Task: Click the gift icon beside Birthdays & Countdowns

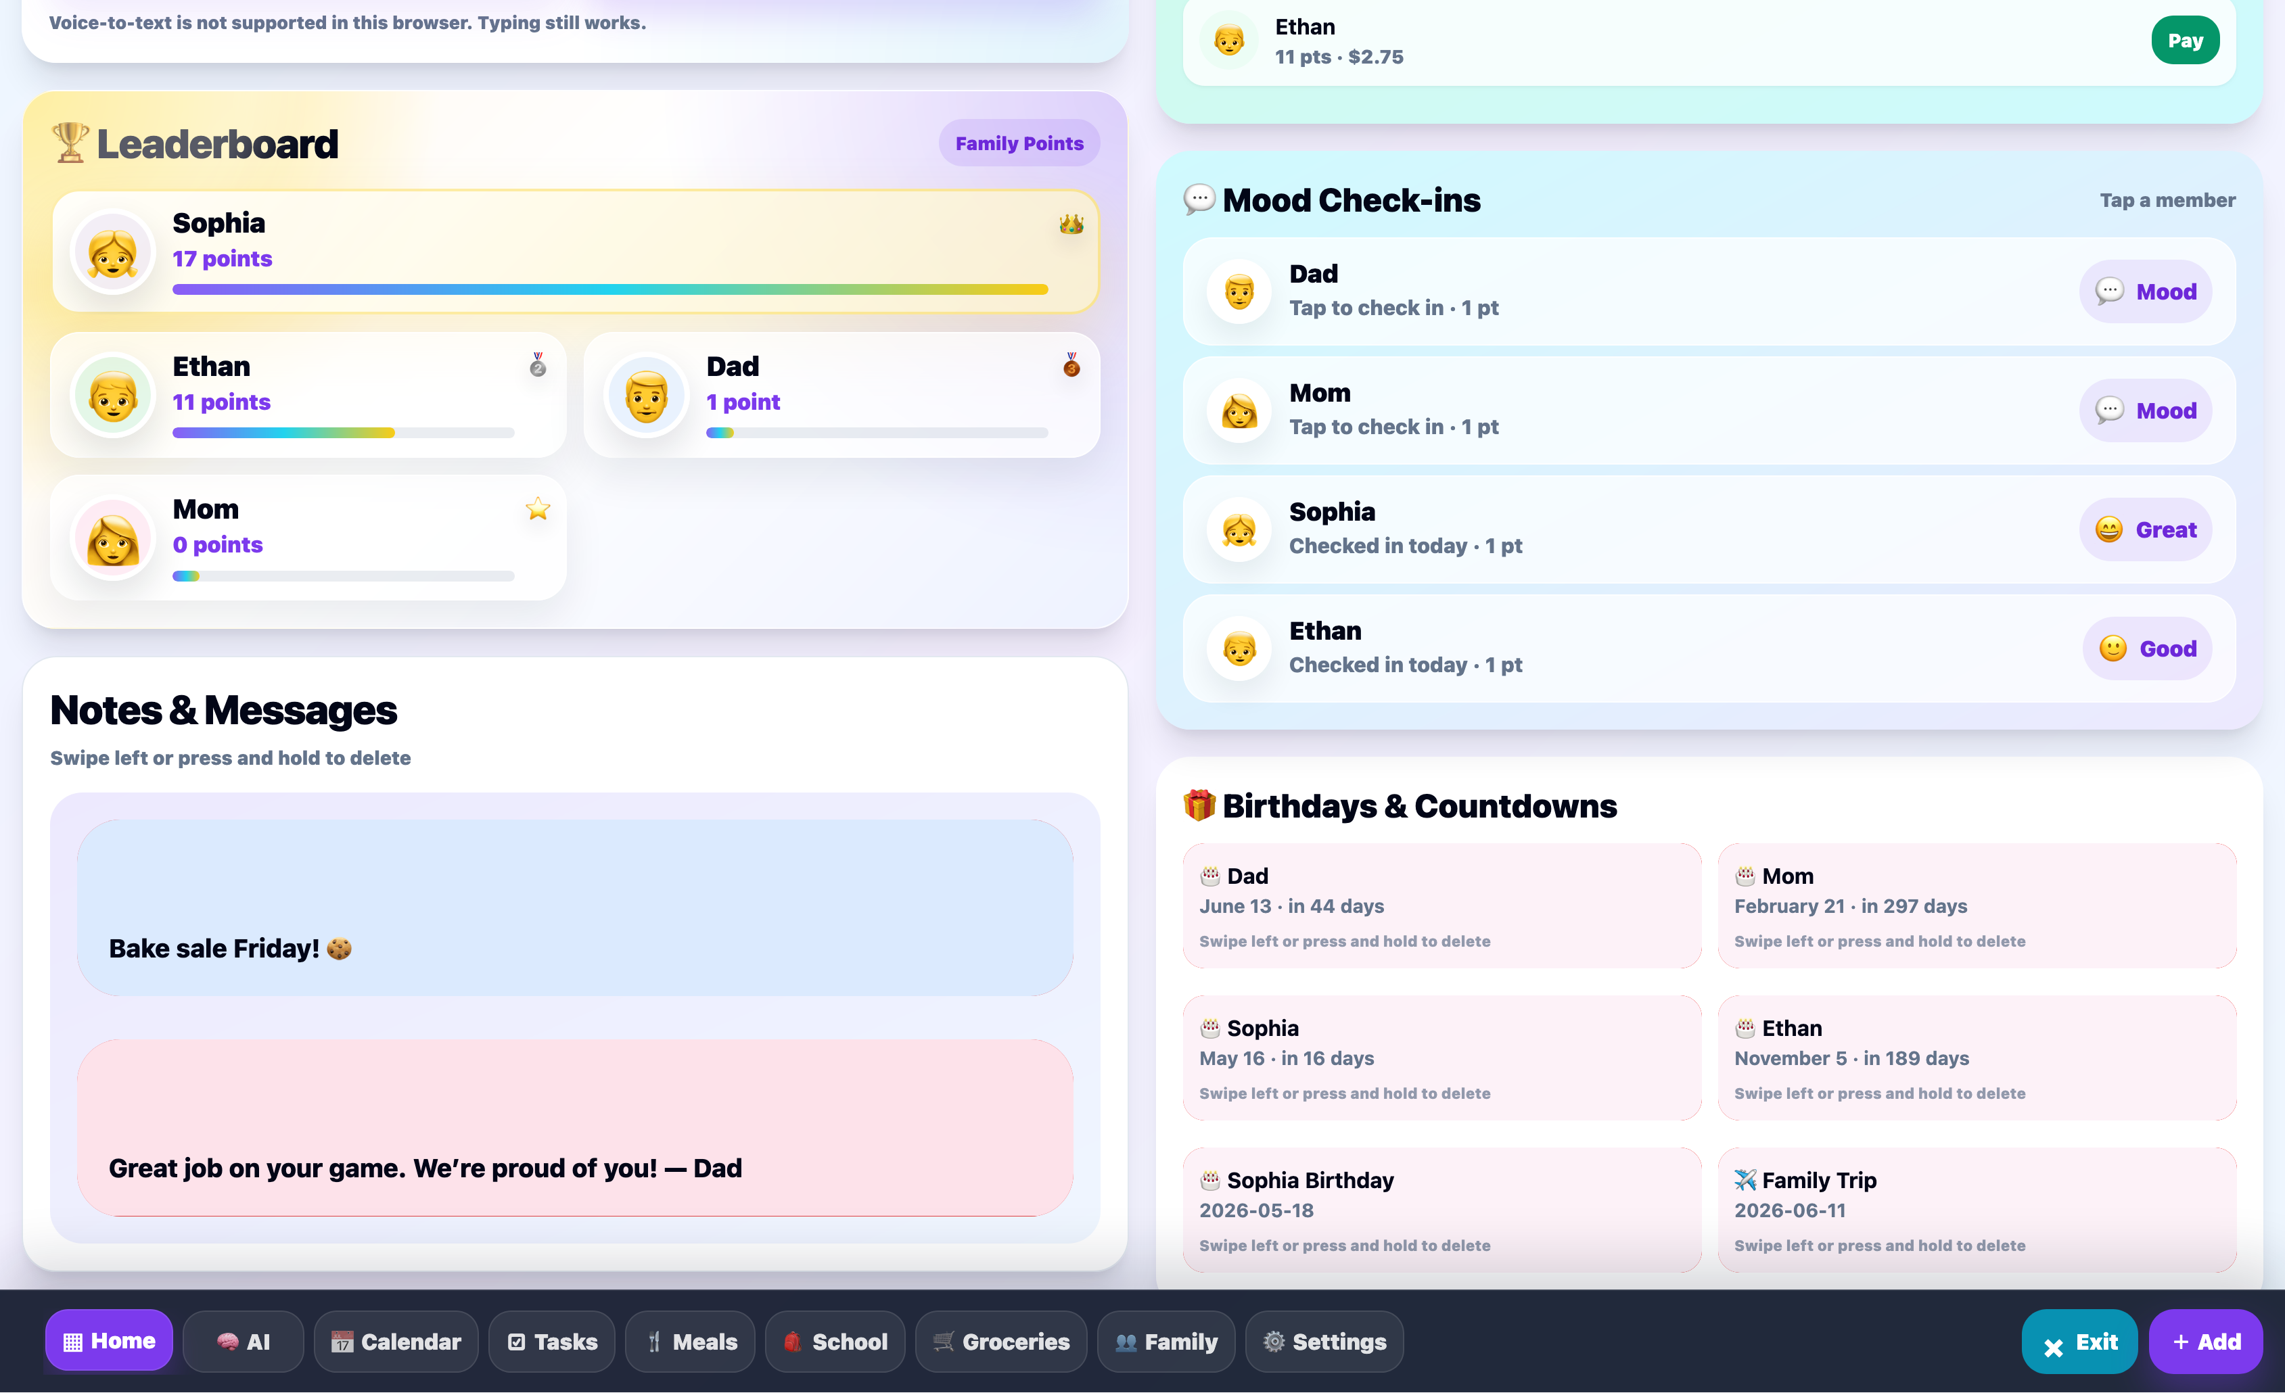Action: point(1199,805)
